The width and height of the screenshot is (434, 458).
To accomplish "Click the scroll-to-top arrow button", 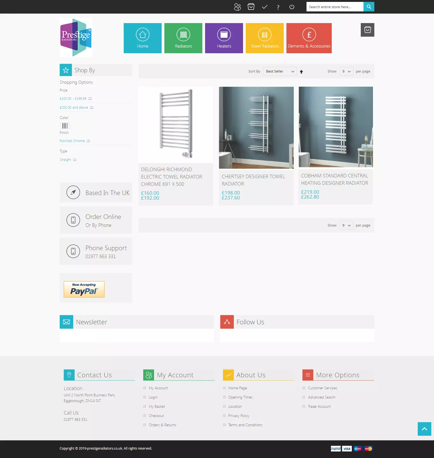I will 424,429.
